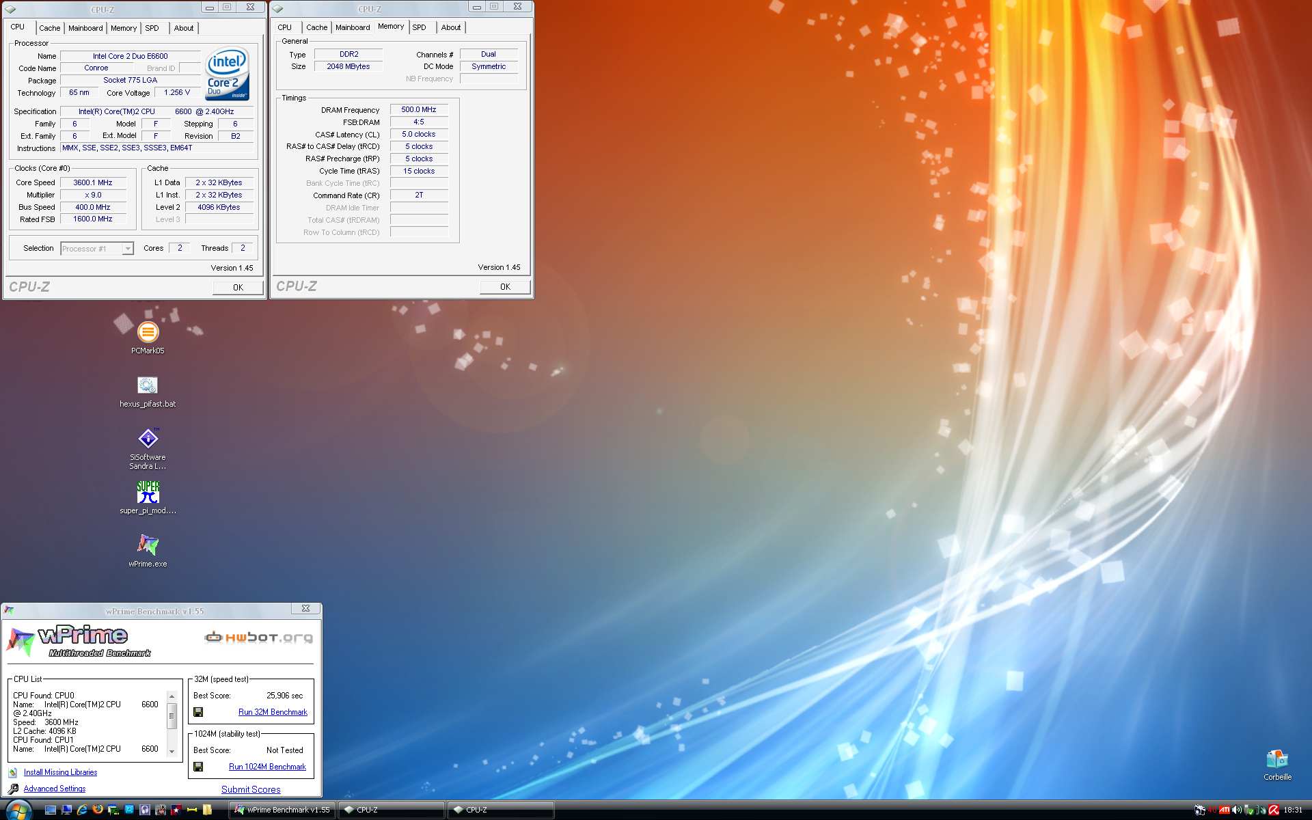Click Install Missing Libraries link
The height and width of the screenshot is (820, 1312).
pos(60,772)
